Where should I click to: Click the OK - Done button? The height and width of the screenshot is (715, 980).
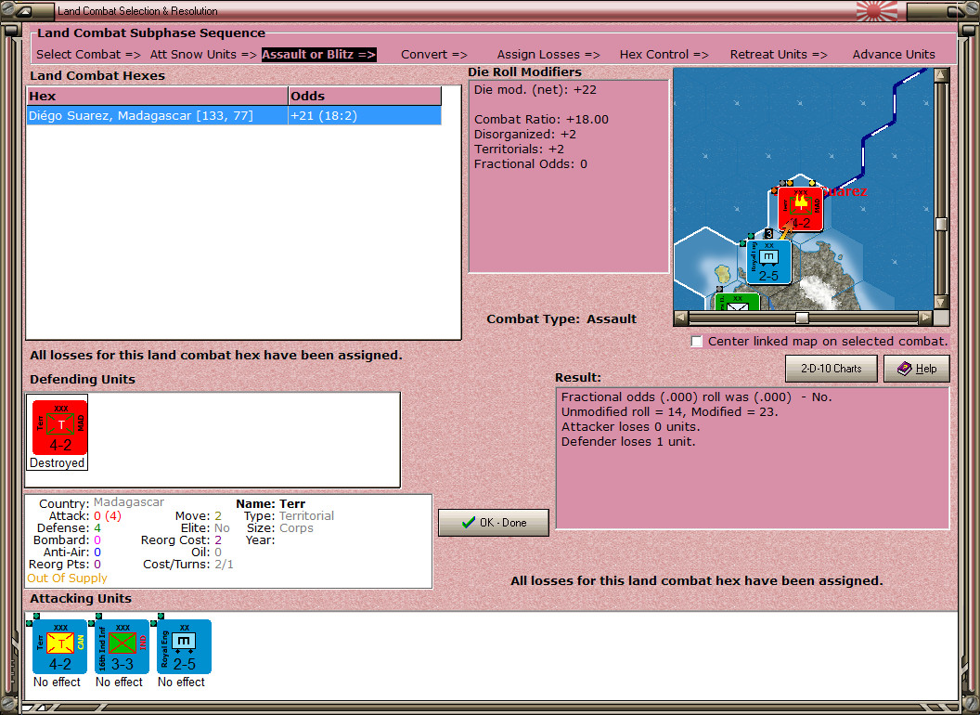click(494, 523)
